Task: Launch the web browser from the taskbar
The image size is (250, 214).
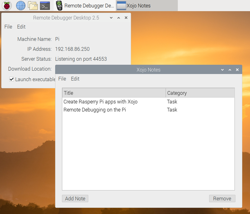Action: [20, 6]
